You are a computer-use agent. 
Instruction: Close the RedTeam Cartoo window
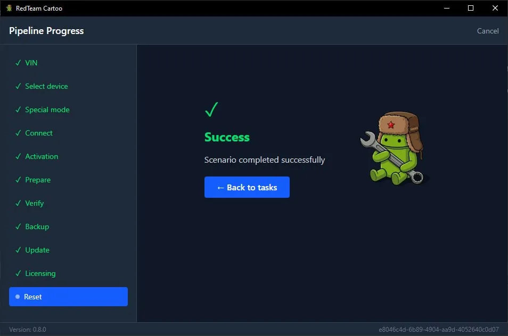[495, 8]
